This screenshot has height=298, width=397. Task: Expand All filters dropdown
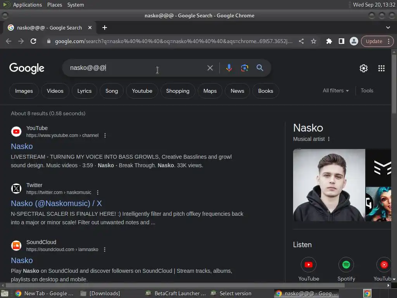[x=335, y=91]
